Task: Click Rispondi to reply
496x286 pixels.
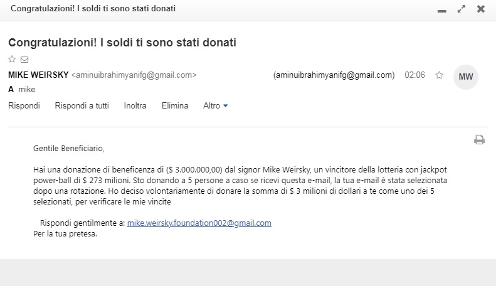Action: [x=24, y=105]
